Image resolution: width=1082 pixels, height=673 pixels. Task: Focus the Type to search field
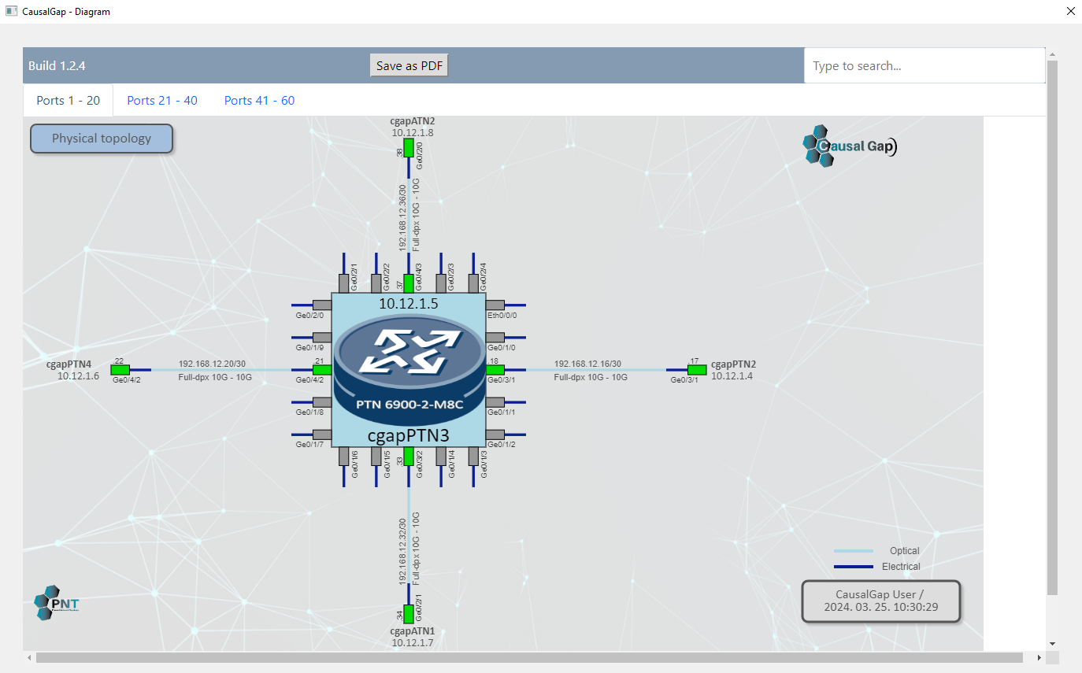point(925,66)
